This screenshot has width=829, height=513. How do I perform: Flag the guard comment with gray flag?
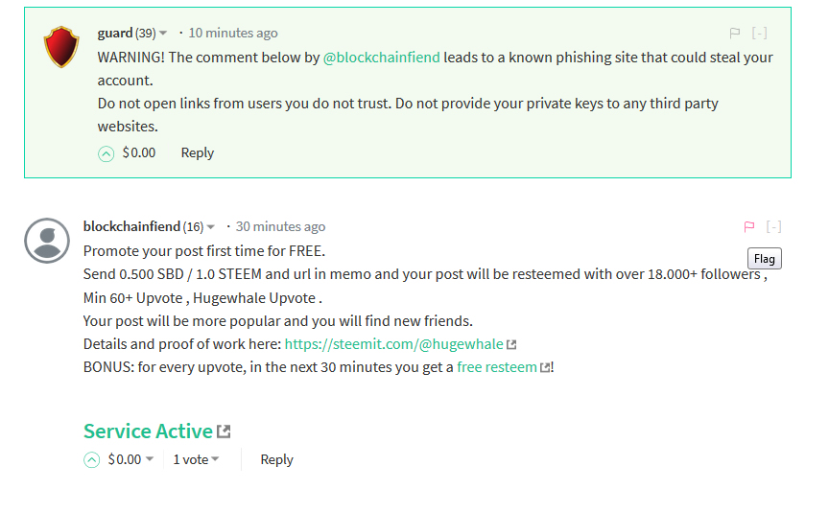(734, 34)
